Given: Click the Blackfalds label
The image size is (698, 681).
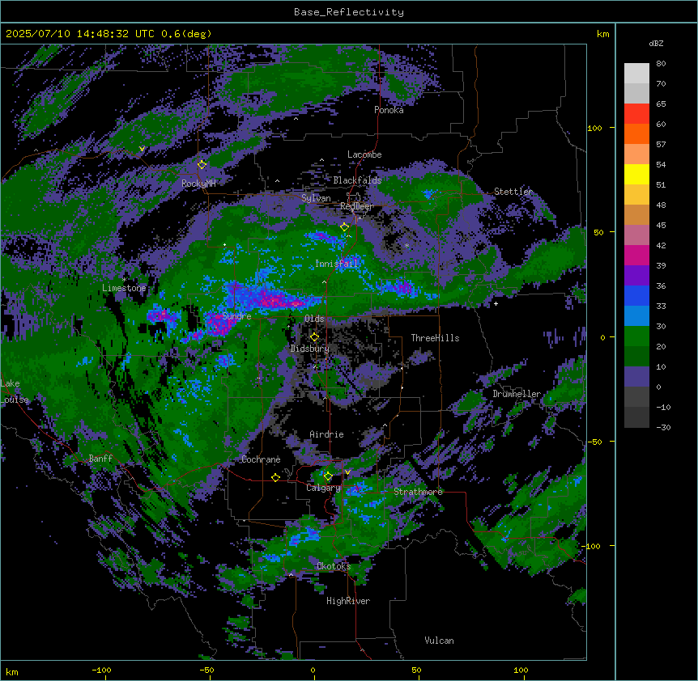Looking at the screenshot, I should (x=357, y=180).
